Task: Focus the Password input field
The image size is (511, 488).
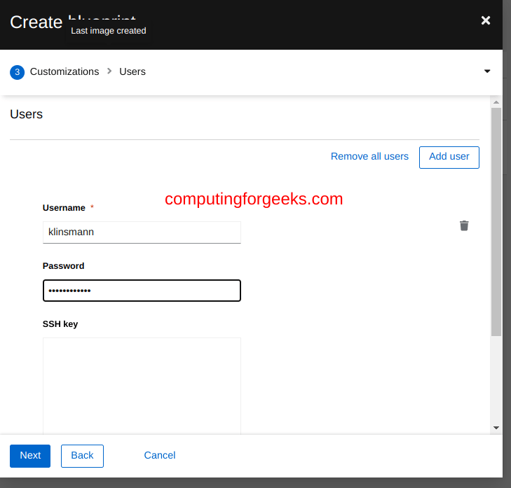Action: [142, 291]
